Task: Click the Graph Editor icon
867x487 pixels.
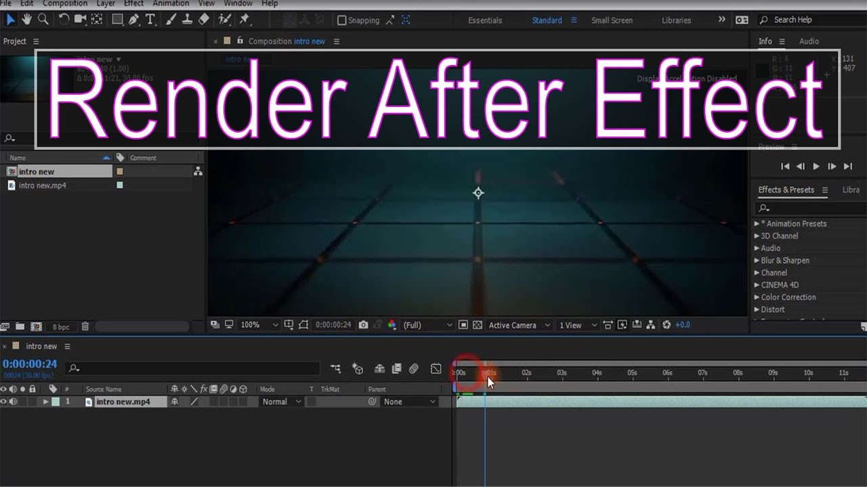Action: tap(436, 369)
